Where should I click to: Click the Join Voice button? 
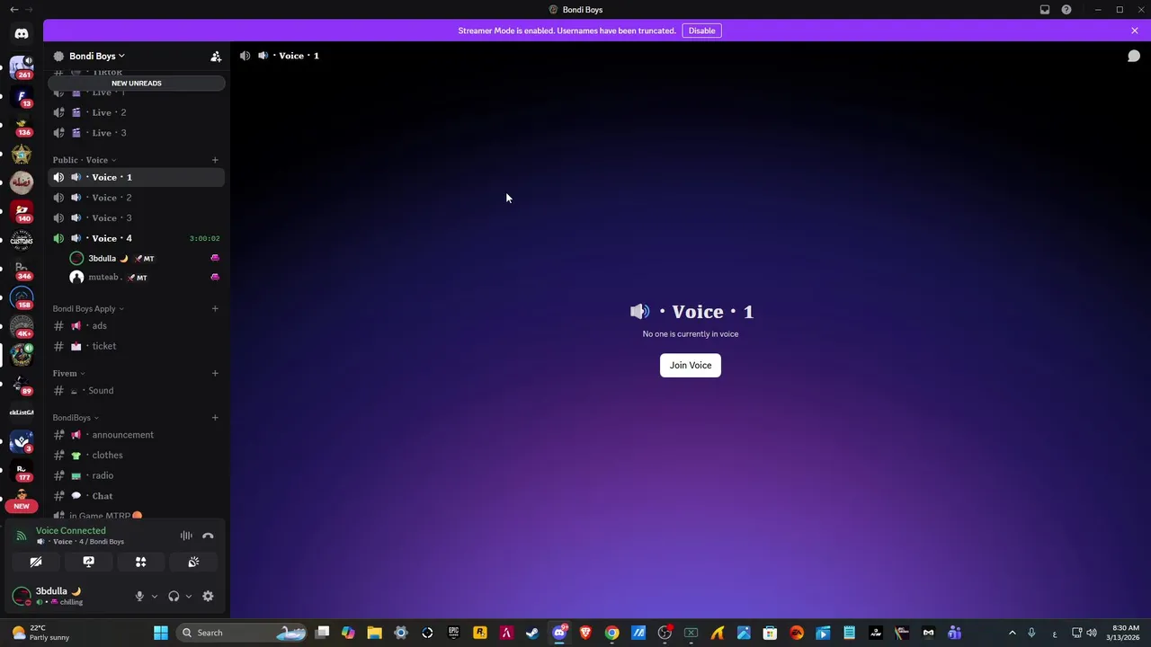[691, 365]
